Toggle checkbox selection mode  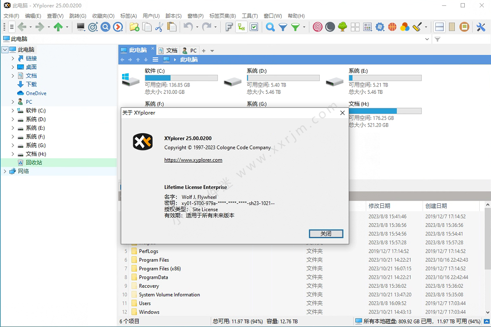coord(254,27)
